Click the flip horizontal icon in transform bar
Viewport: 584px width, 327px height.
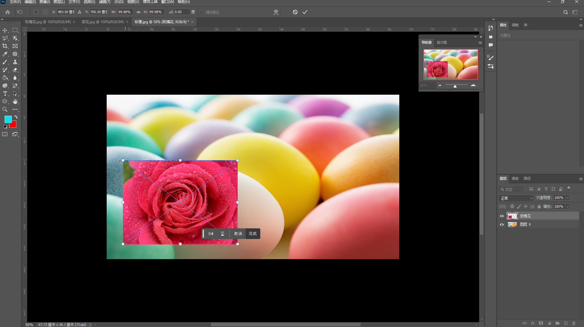click(211, 234)
